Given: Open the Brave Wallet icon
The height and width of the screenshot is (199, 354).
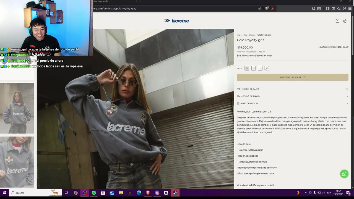Looking at the screenshot, I should click(x=333, y=9).
